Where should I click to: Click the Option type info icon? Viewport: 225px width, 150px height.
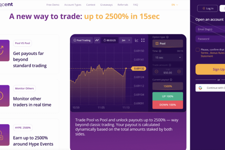tap(167, 37)
